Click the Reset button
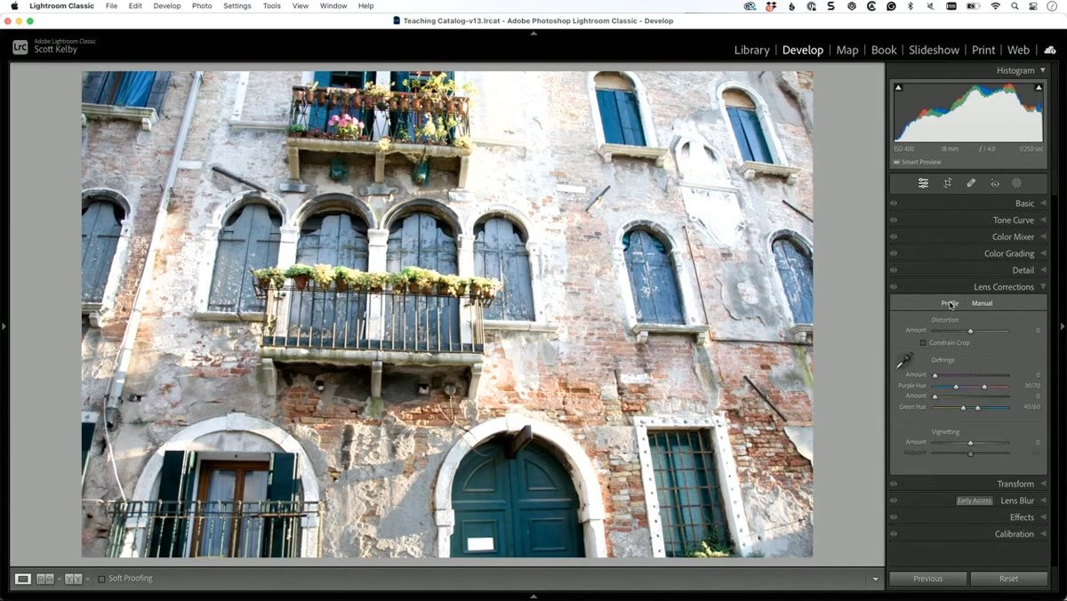1067x601 pixels. 1008,579
